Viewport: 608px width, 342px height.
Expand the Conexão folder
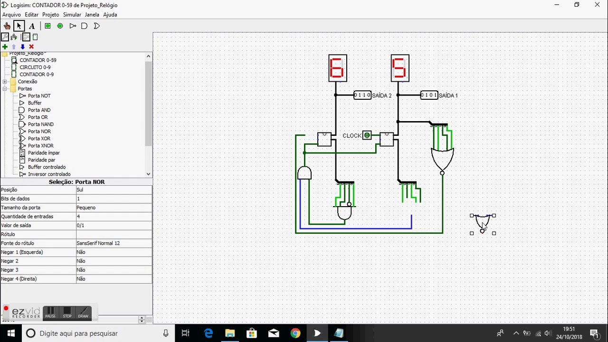click(x=5, y=82)
